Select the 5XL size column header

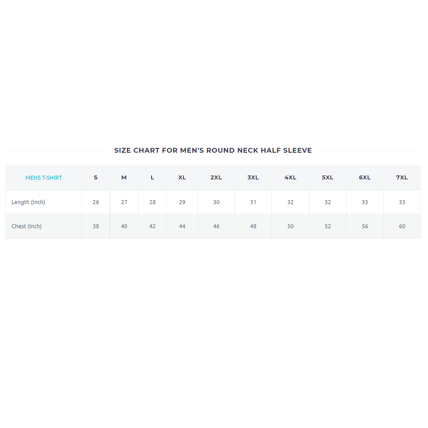(x=328, y=178)
